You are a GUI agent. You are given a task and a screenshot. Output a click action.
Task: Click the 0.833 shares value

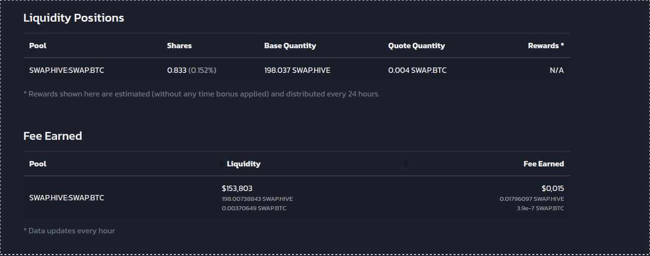pos(177,70)
